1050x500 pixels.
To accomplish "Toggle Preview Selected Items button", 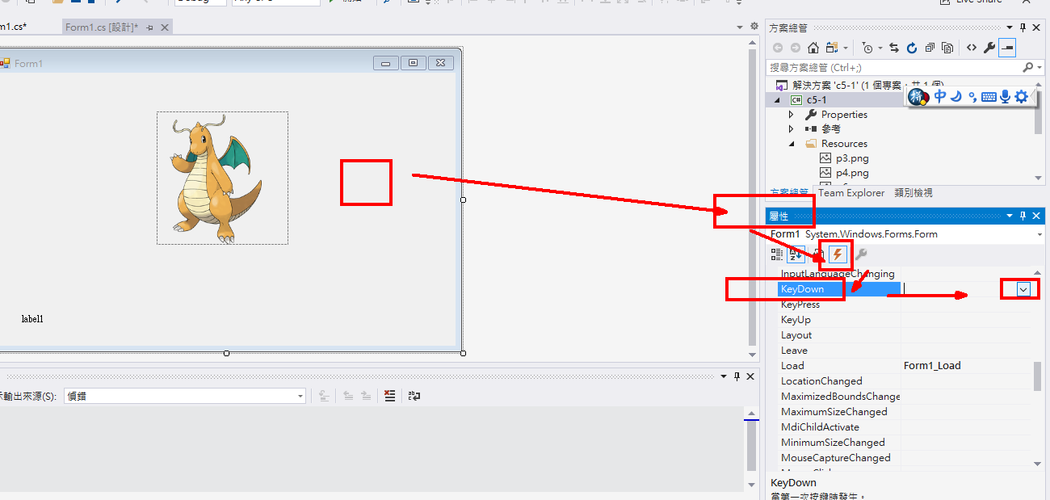I will (1007, 48).
